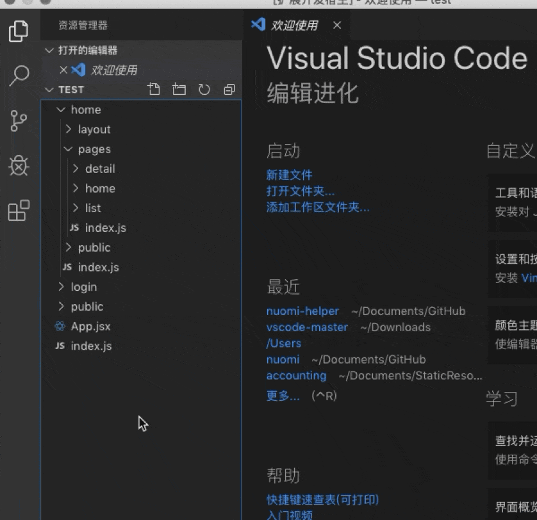Click the Refresh Explorer icon
The height and width of the screenshot is (520, 537).
(204, 90)
